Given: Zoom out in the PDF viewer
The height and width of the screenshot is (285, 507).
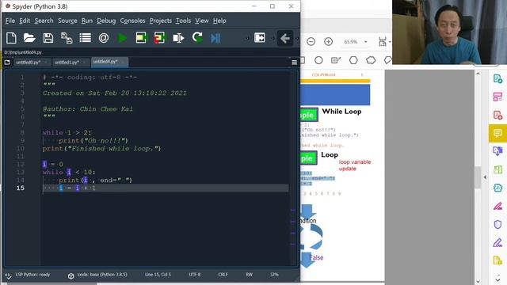Looking at the screenshot, I should (x=311, y=41).
